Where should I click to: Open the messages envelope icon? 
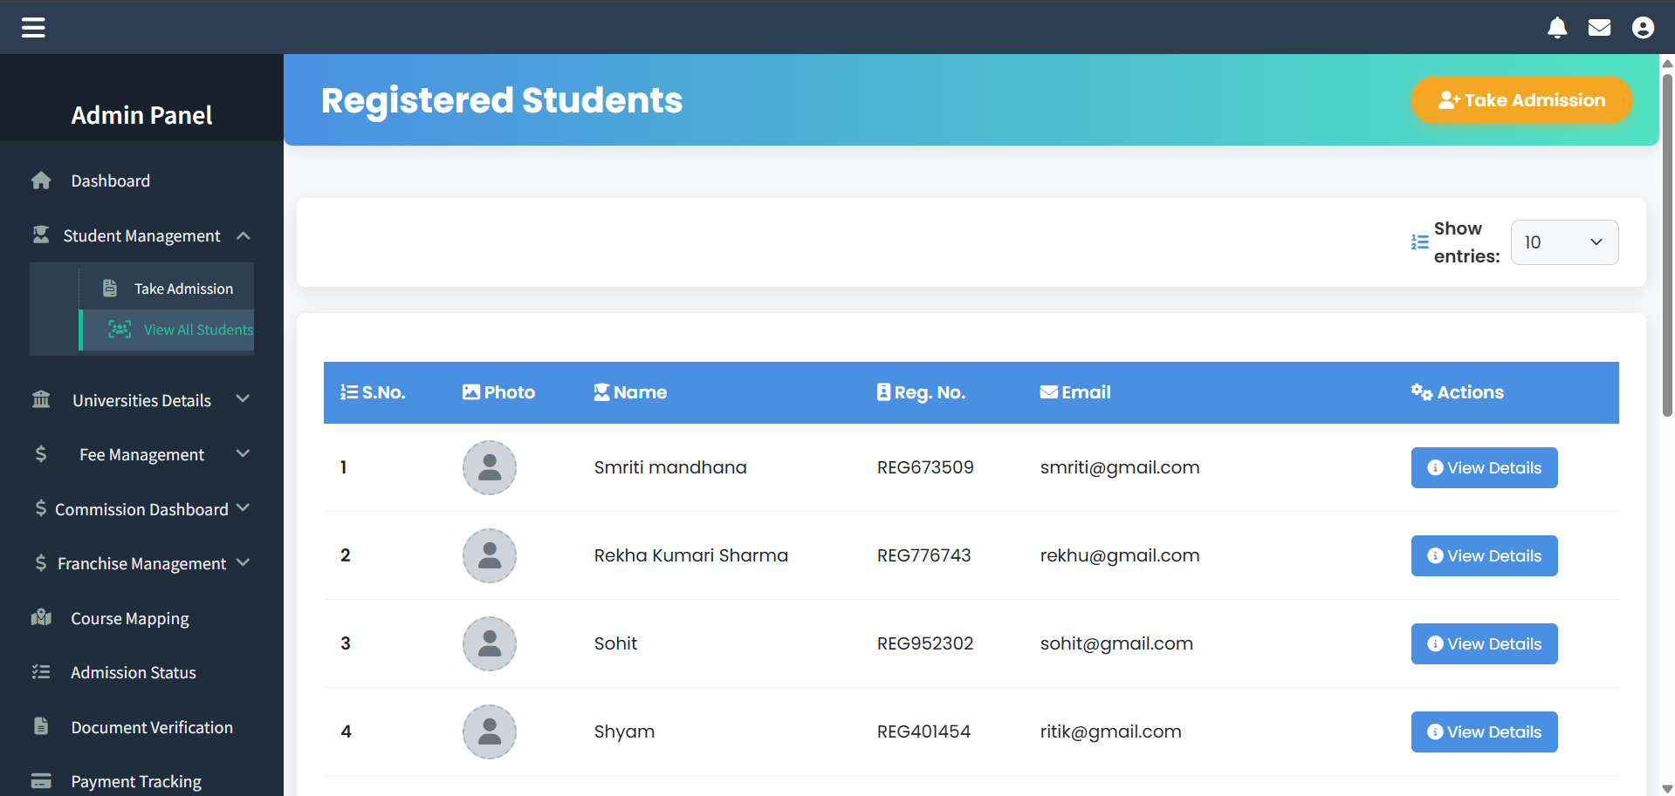click(1599, 28)
